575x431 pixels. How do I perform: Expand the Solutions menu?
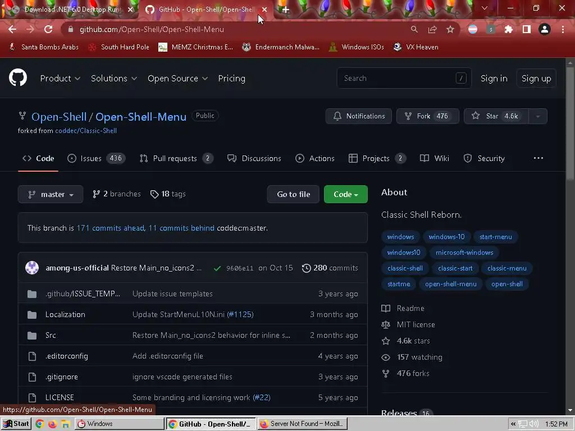point(113,79)
